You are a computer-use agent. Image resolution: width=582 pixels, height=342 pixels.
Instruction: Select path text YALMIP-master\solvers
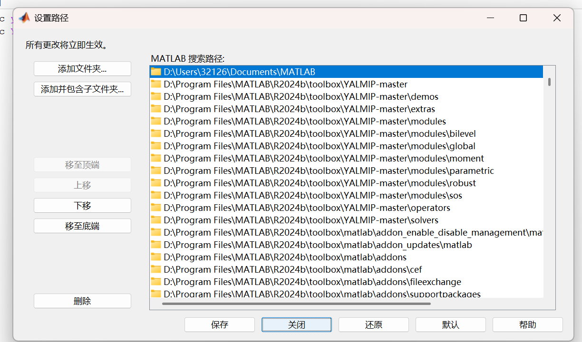coord(301,220)
